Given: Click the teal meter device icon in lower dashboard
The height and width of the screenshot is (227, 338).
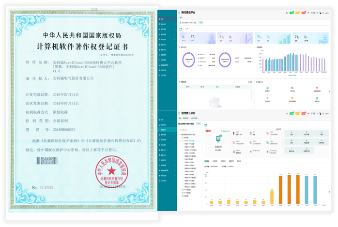Looking at the screenshot, I should point(218,138).
